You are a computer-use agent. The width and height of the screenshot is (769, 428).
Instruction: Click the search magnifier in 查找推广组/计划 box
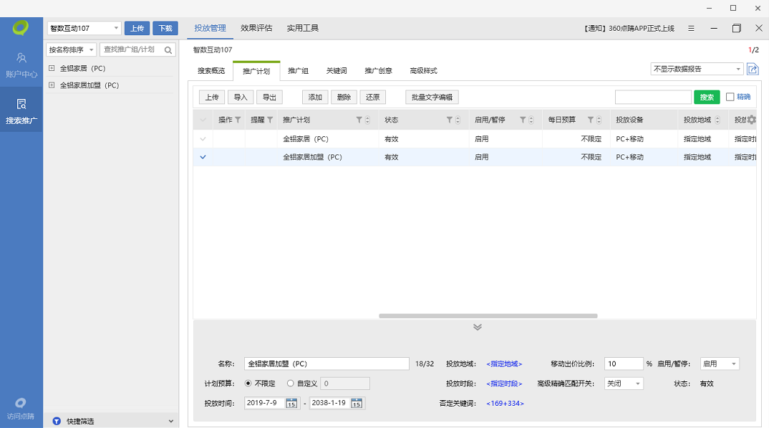coord(168,50)
